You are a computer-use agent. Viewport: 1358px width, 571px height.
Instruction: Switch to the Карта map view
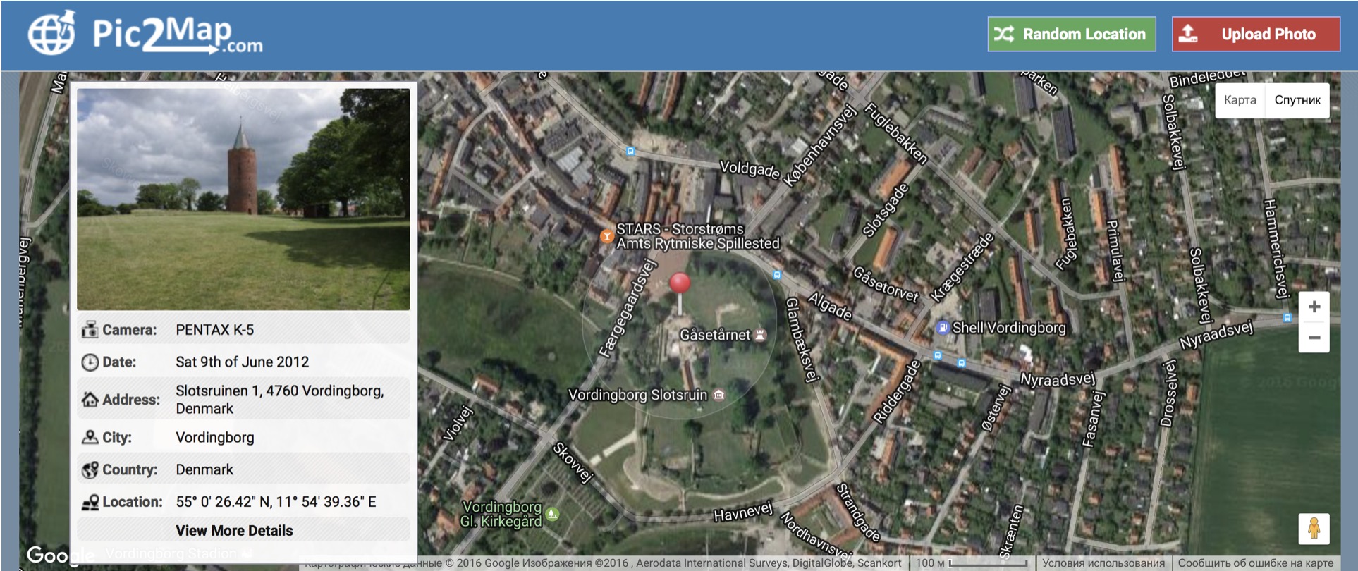(x=1240, y=100)
